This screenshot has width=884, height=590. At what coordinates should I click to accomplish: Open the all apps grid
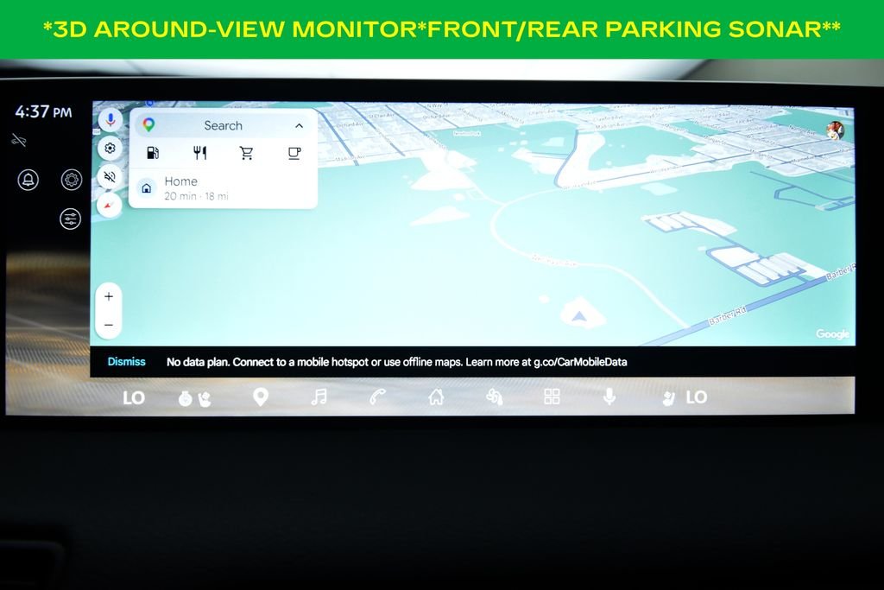pos(552,397)
